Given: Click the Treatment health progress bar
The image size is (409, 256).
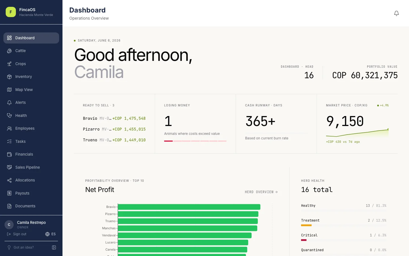Looking at the screenshot, I should [344, 225].
